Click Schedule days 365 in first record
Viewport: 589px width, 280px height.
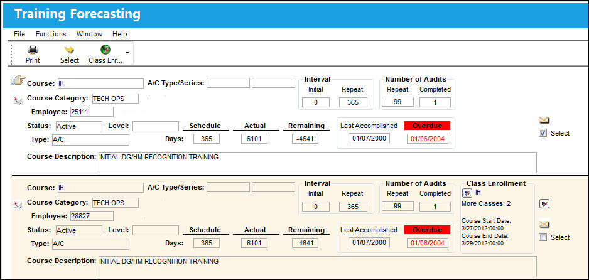point(206,139)
